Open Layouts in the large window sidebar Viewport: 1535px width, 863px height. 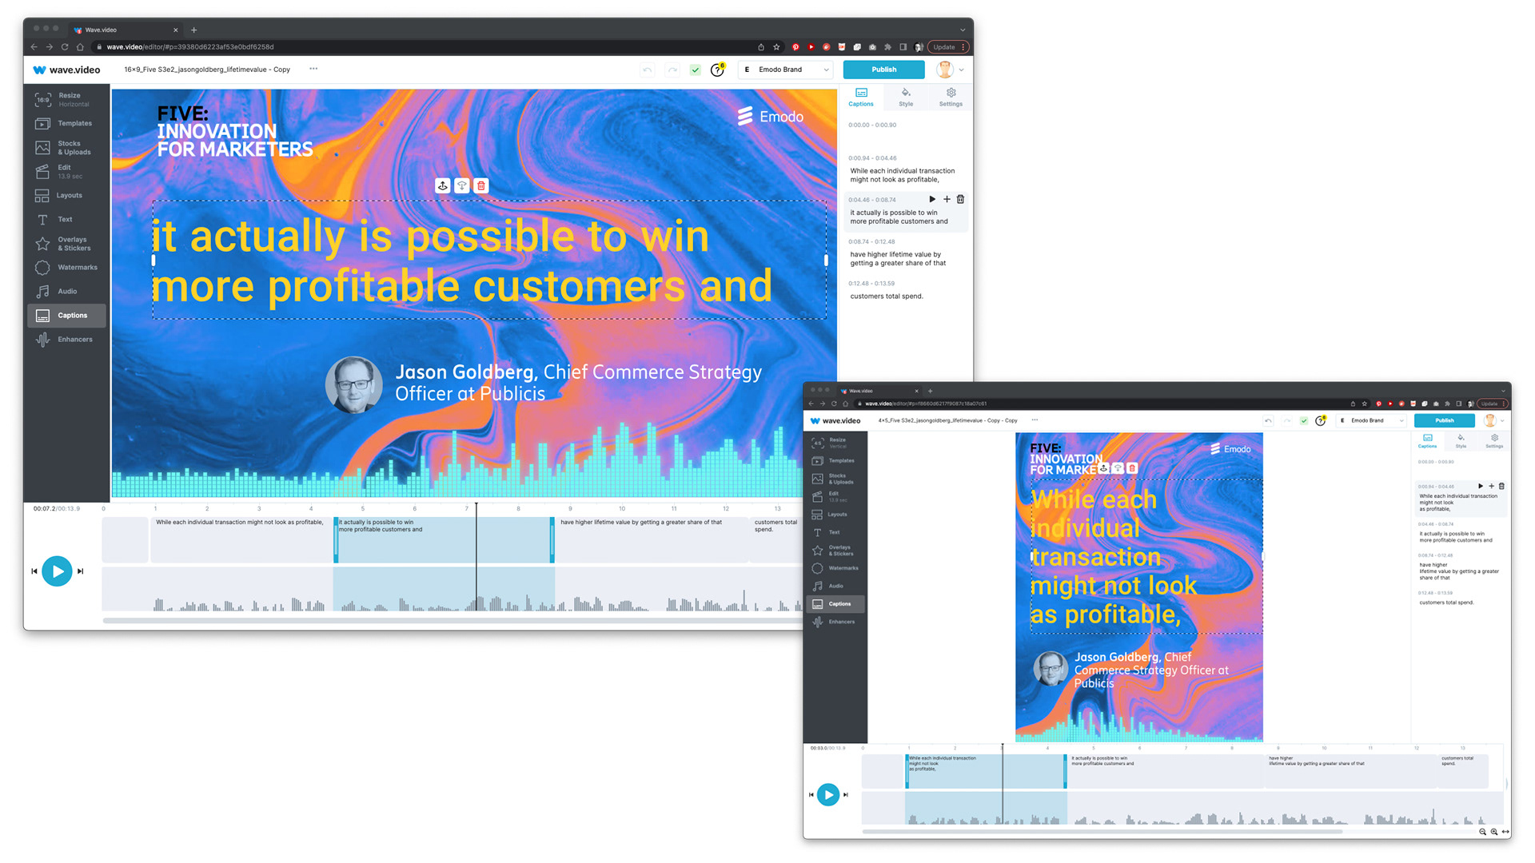point(66,196)
